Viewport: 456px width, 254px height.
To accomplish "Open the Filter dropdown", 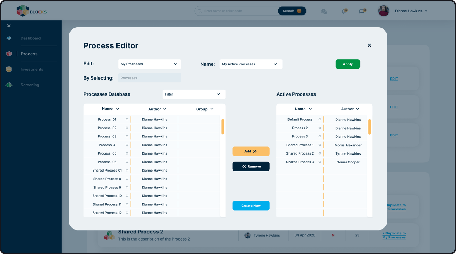I will click(x=194, y=94).
